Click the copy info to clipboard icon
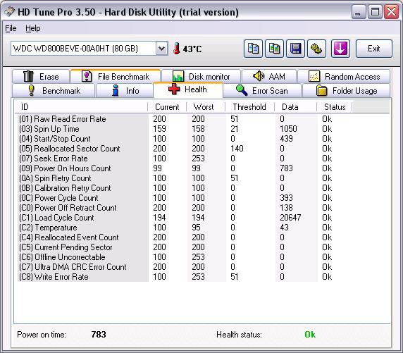Screen dimensions: 403x353 (253, 49)
